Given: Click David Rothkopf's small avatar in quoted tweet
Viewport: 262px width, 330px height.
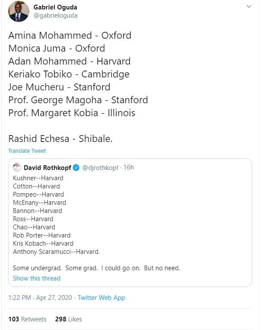Looking at the screenshot, I should click(x=17, y=167).
